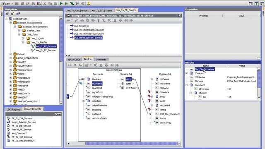The width and height of the screenshot is (265, 149).
Task: Select the pub.xml:xmlNodeToDocument flow step
Action: click(89, 34)
